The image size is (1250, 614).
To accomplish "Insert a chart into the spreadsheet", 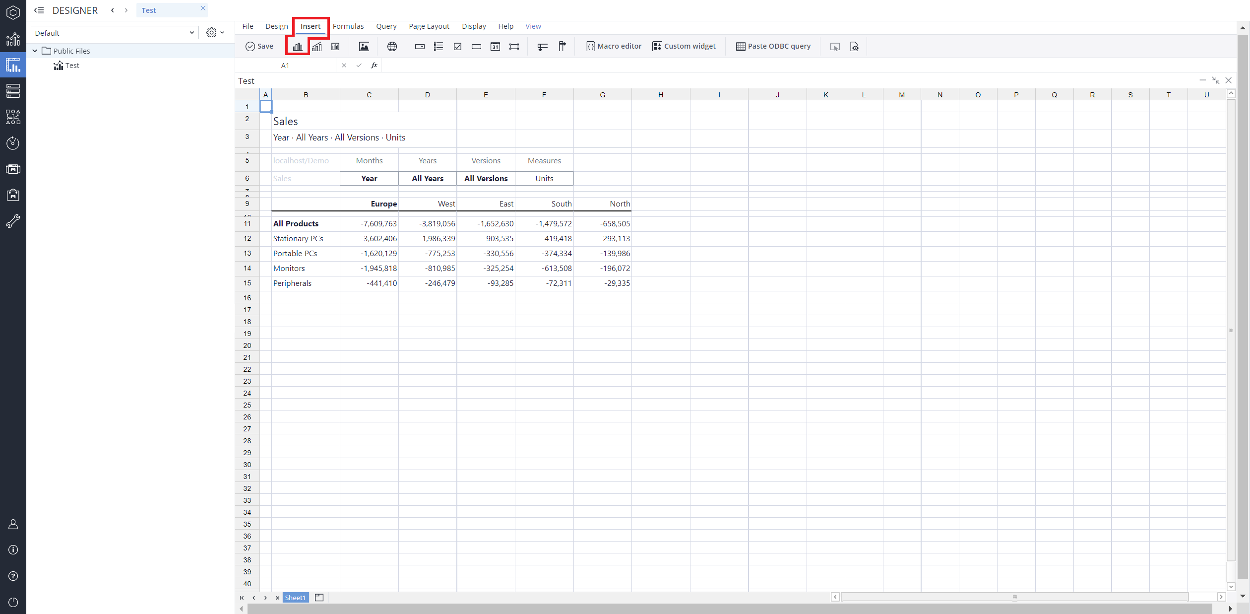I will pos(297,46).
